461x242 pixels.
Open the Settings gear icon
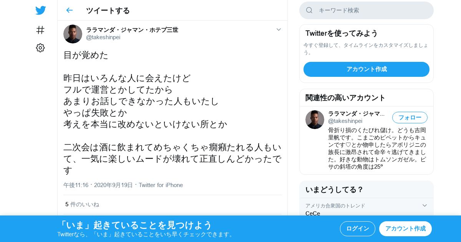click(x=40, y=48)
